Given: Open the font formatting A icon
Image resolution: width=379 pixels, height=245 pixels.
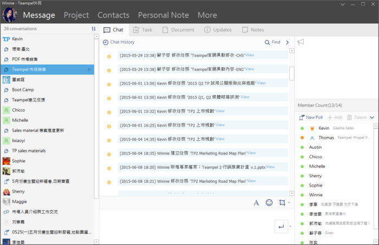Looking at the screenshot, I should tap(256, 203).
